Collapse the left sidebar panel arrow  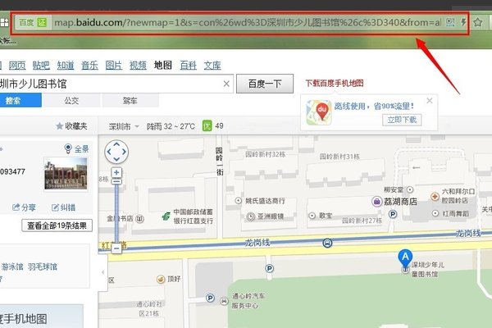click(x=103, y=272)
